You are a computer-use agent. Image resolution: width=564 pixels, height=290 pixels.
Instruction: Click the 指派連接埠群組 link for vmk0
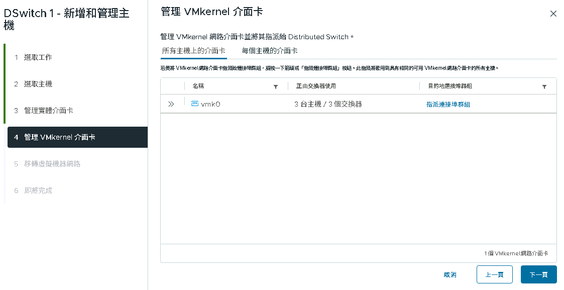(448, 105)
